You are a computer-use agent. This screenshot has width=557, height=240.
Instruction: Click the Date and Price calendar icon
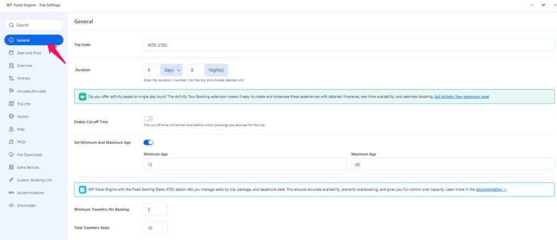coord(11,53)
